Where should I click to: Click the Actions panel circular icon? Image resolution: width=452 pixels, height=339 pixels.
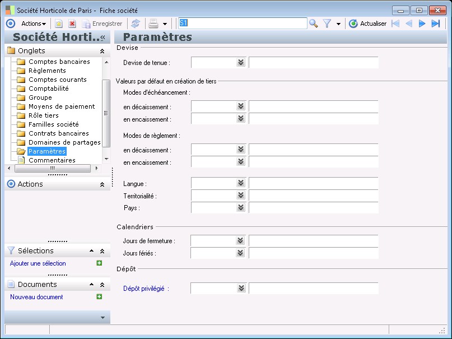(x=11, y=184)
